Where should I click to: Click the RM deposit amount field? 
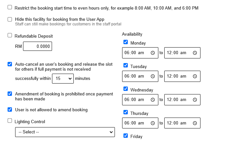(37, 47)
